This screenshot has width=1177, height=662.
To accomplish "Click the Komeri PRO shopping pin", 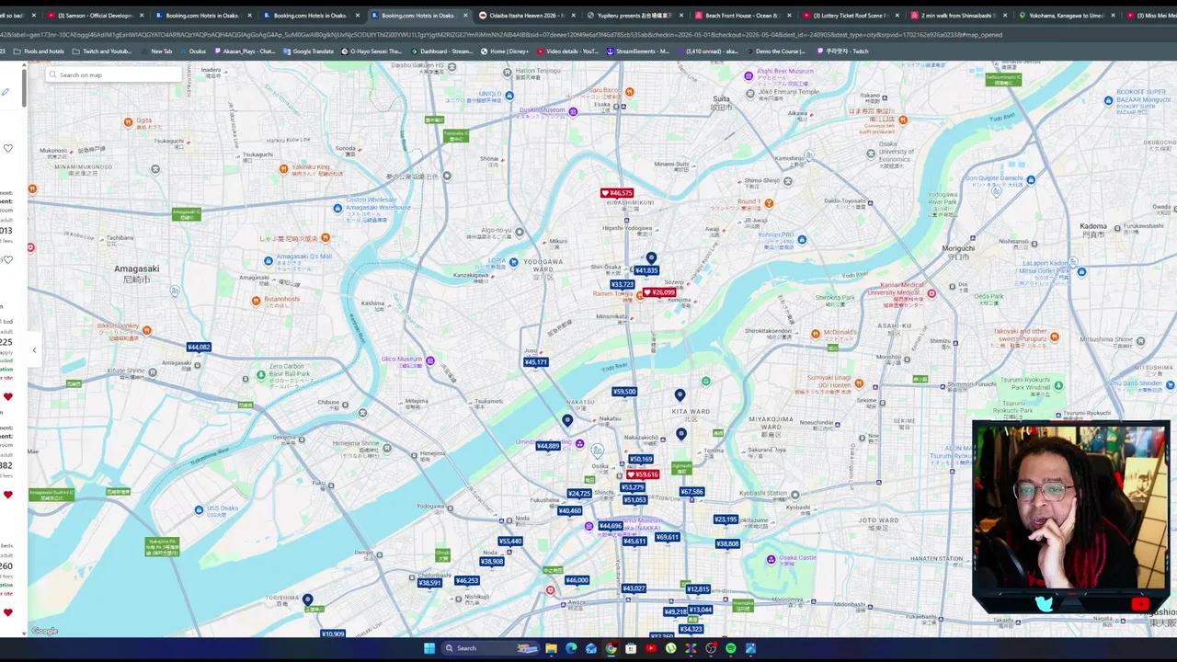I will [x=802, y=240].
